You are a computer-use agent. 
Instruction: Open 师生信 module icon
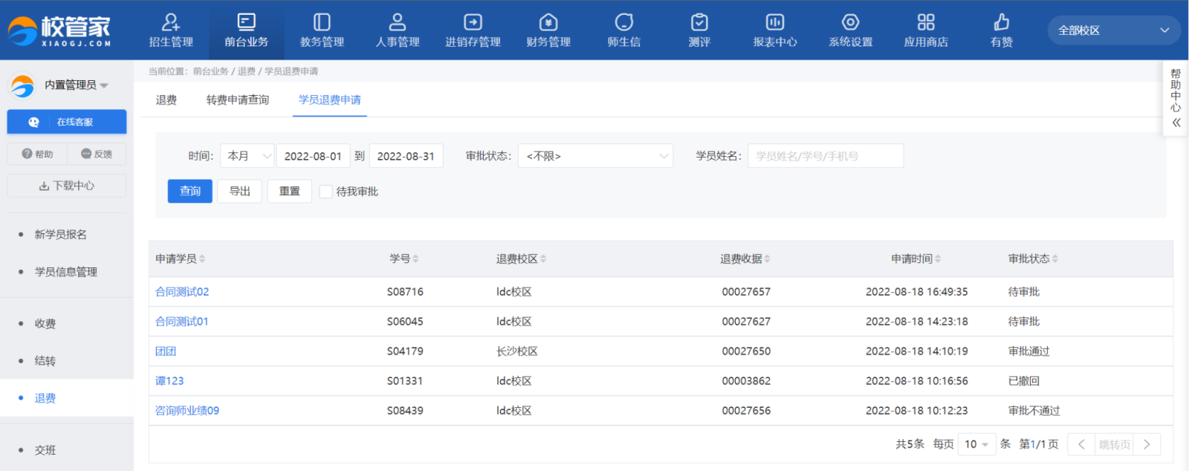624,22
